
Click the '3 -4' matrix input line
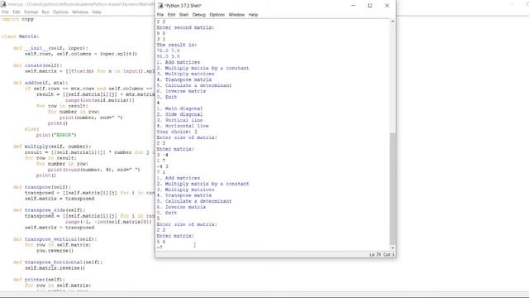point(162,155)
